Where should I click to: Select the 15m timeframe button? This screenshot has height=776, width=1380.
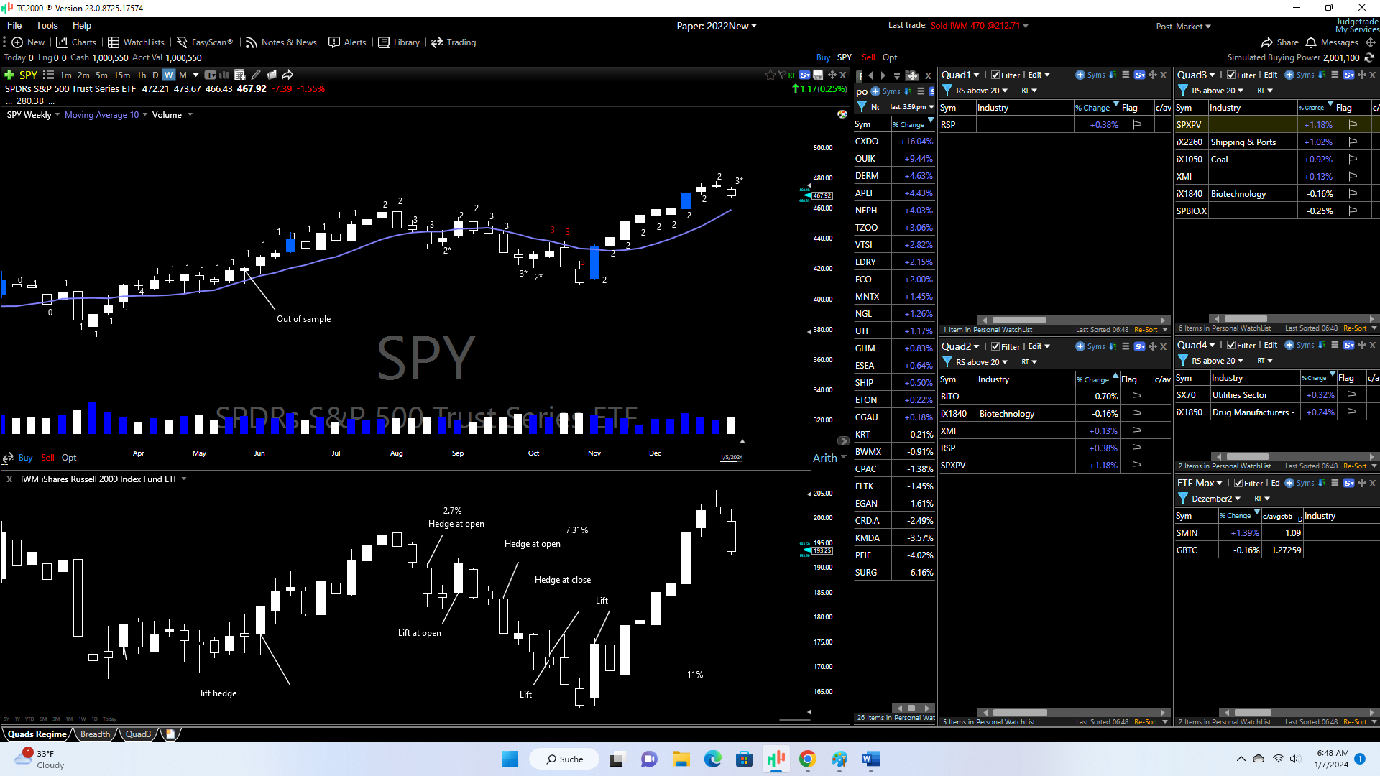tap(122, 75)
